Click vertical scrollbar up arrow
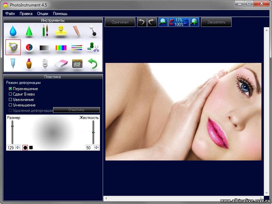This screenshot has width=272, height=204. pos(266,30)
